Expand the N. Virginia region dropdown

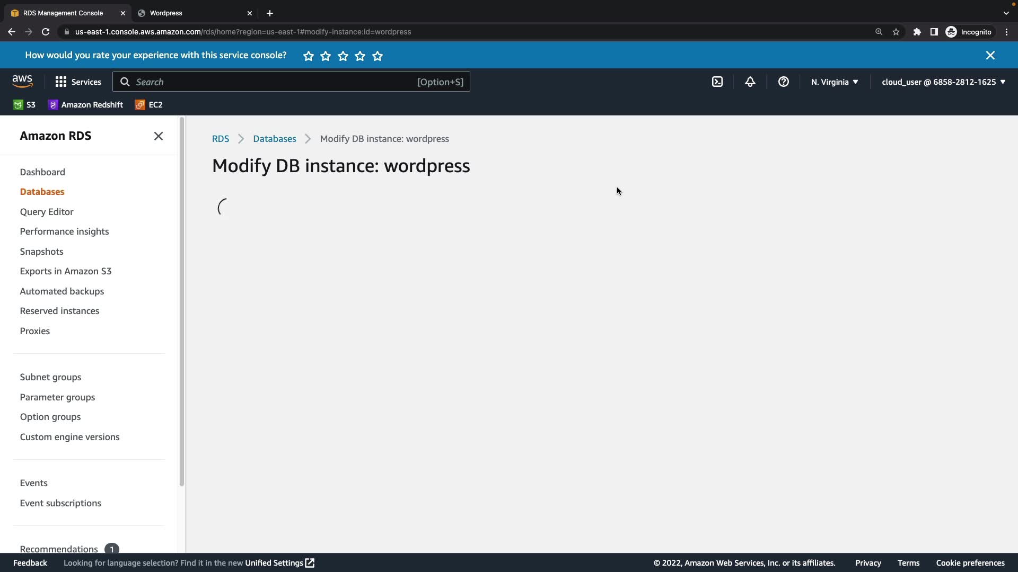pyautogui.click(x=834, y=82)
